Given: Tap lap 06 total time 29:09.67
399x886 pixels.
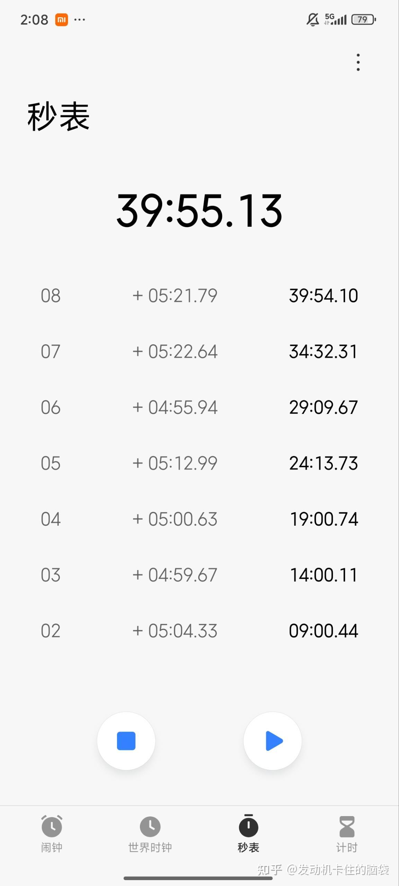Looking at the screenshot, I should [x=323, y=407].
